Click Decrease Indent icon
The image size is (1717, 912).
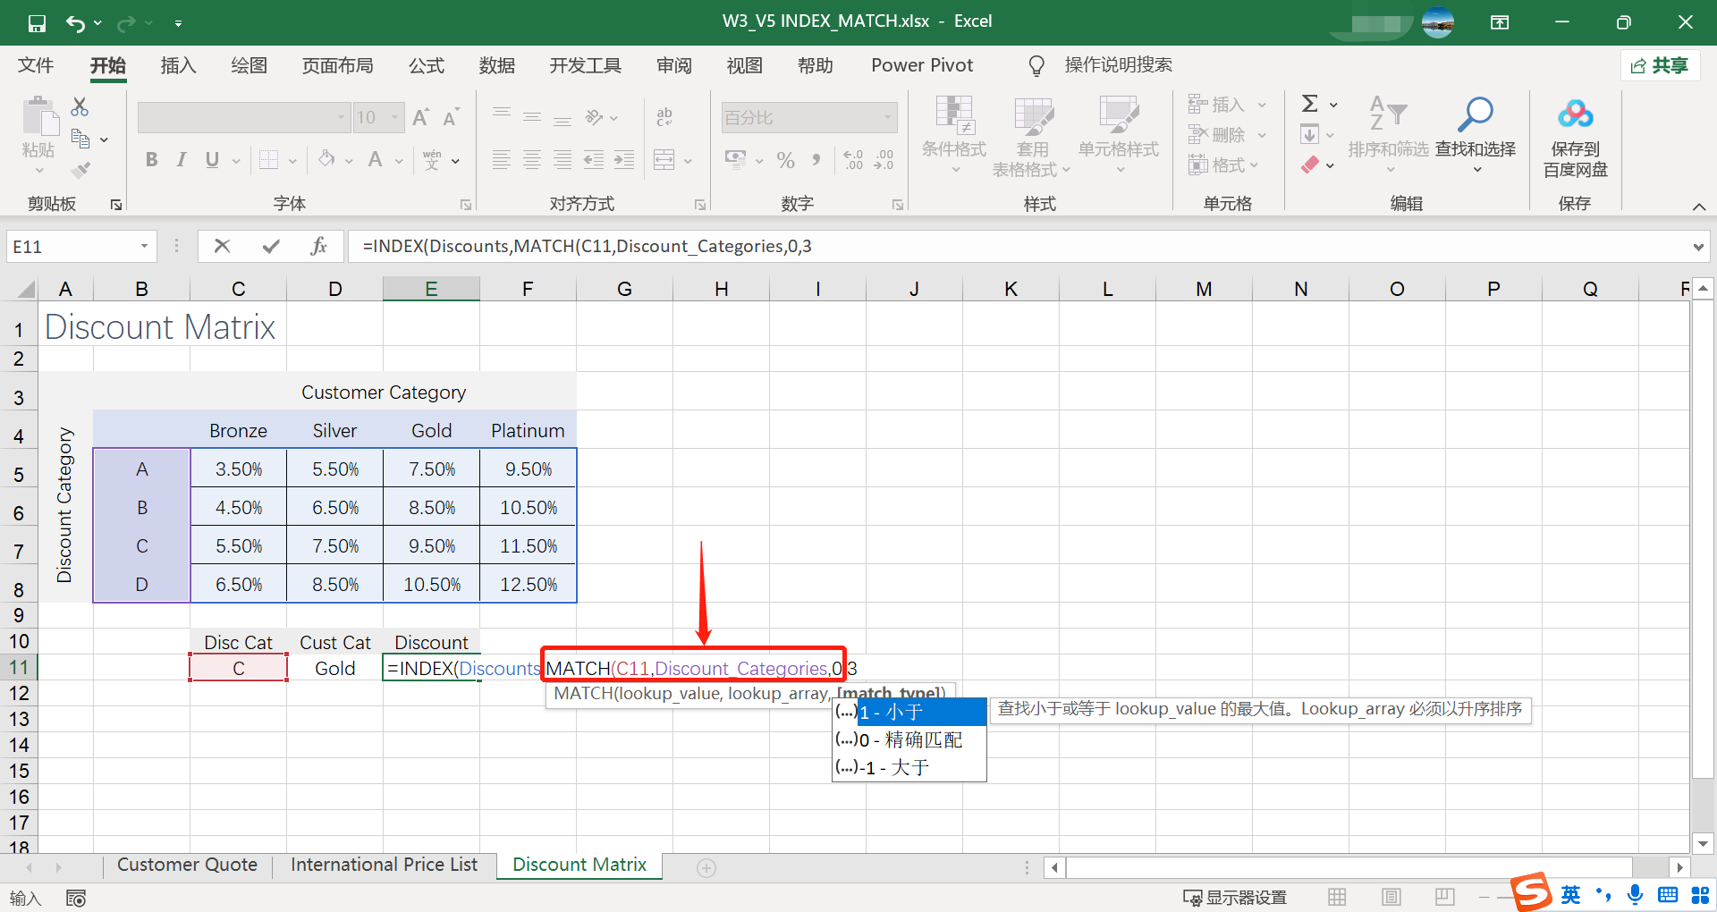point(593,160)
